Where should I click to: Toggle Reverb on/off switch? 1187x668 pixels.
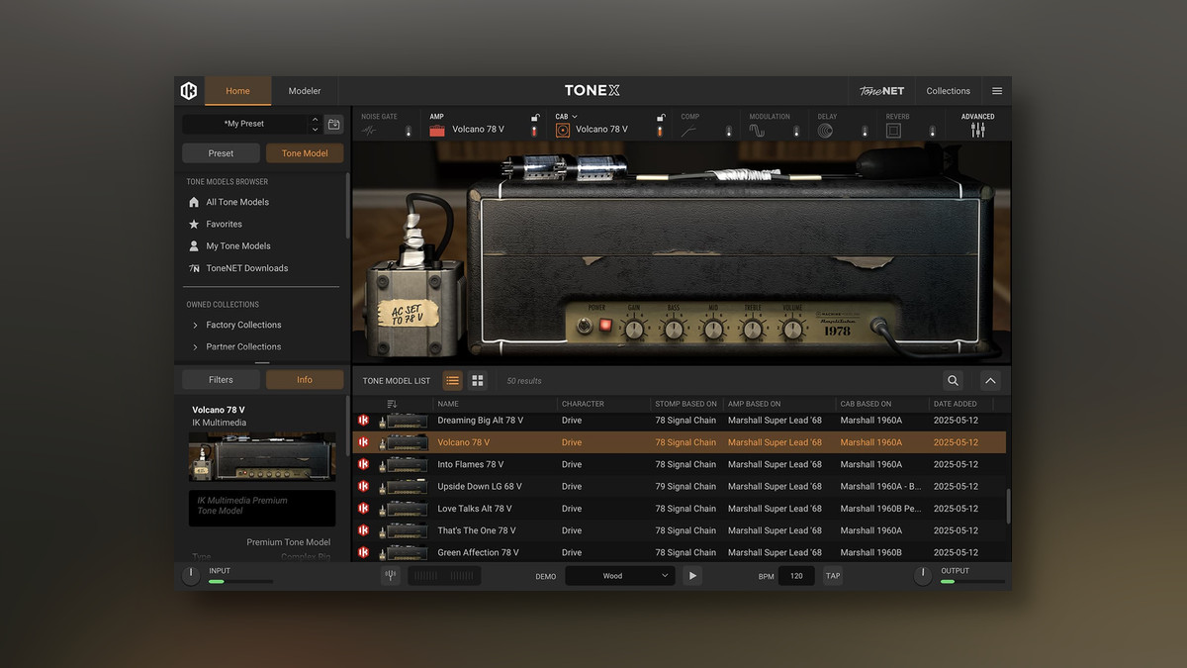point(932,131)
